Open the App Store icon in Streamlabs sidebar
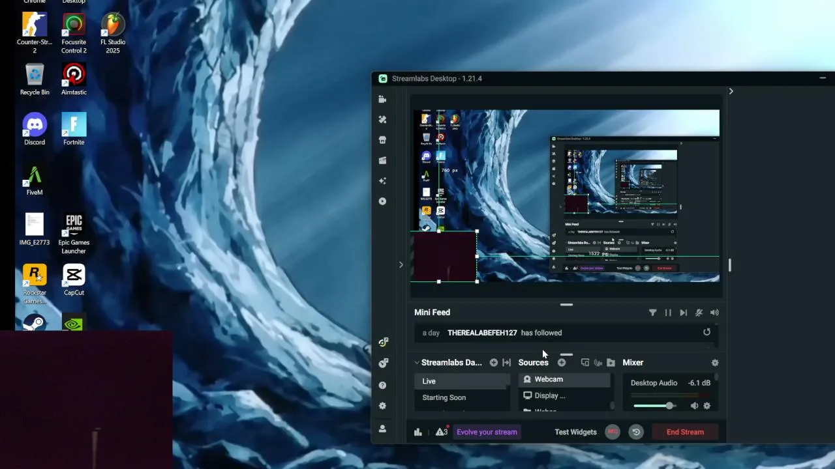Screen dimensions: 835x469 (382, 140)
